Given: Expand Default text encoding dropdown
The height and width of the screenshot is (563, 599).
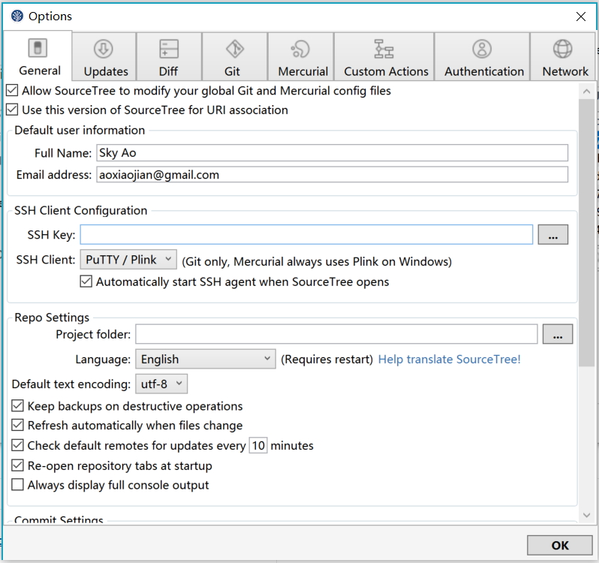Looking at the screenshot, I should [161, 384].
